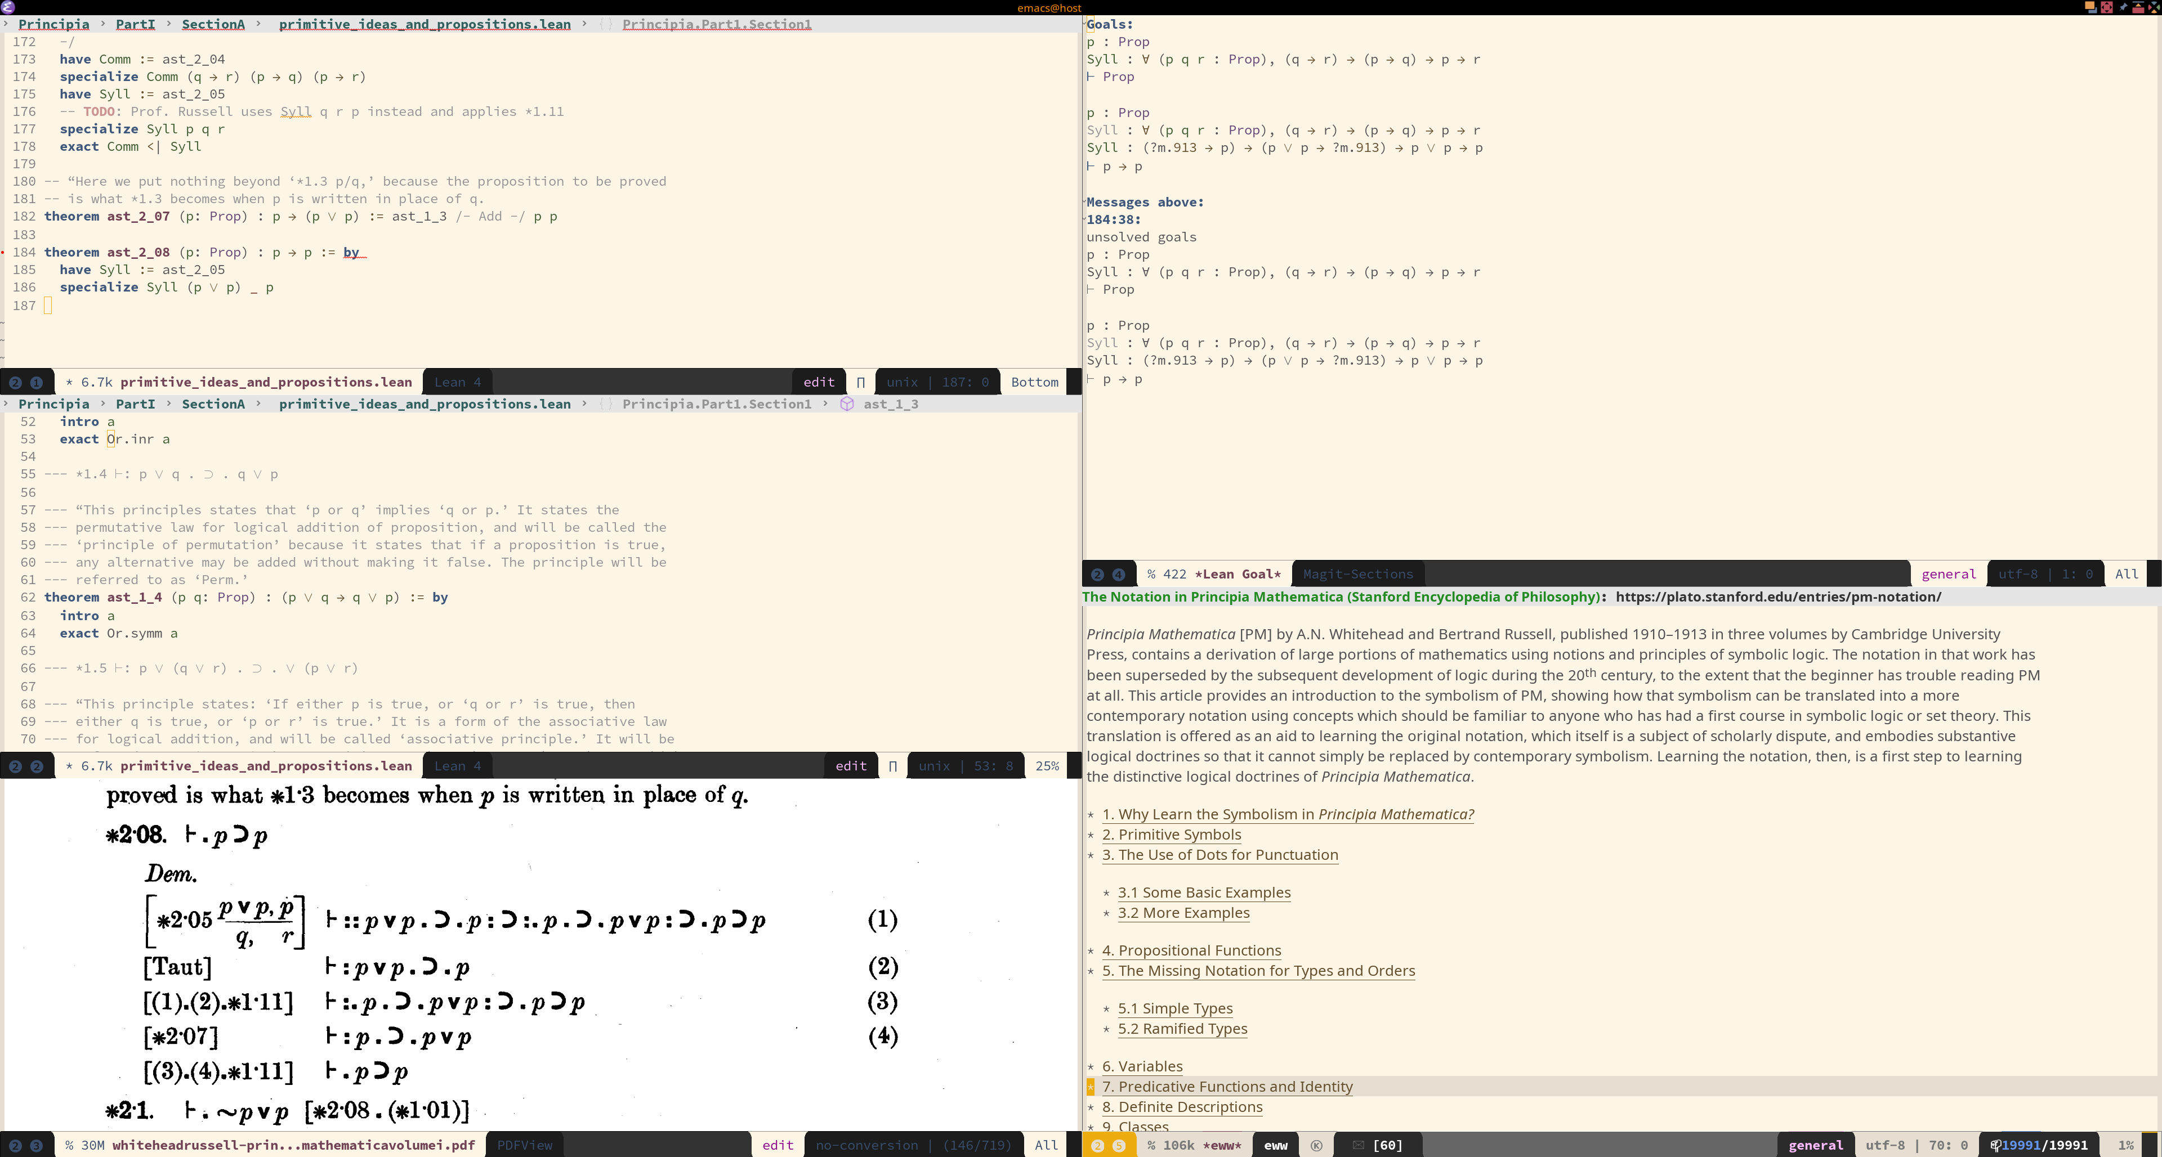Screen dimensions: 2162x1157
Task: Click the Π symbol in second Lean buffer mode line
Action: (892, 766)
